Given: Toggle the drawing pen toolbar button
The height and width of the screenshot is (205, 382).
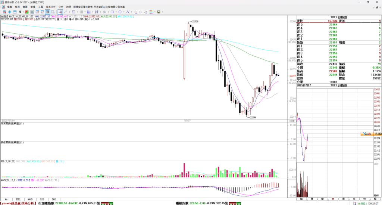Looking at the screenshot, I should click(x=60, y=12).
